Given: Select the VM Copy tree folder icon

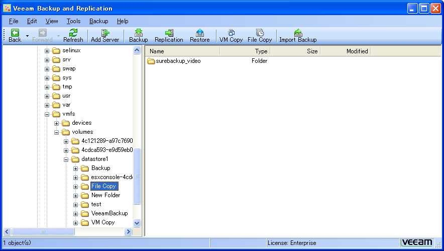Looking at the screenshot, I should coord(85,223).
